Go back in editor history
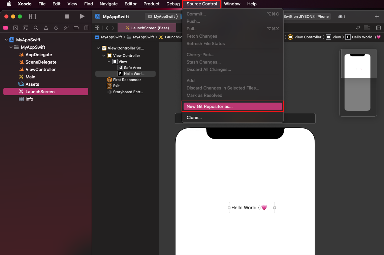384x255 pixels. pyautogui.click(x=107, y=28)
